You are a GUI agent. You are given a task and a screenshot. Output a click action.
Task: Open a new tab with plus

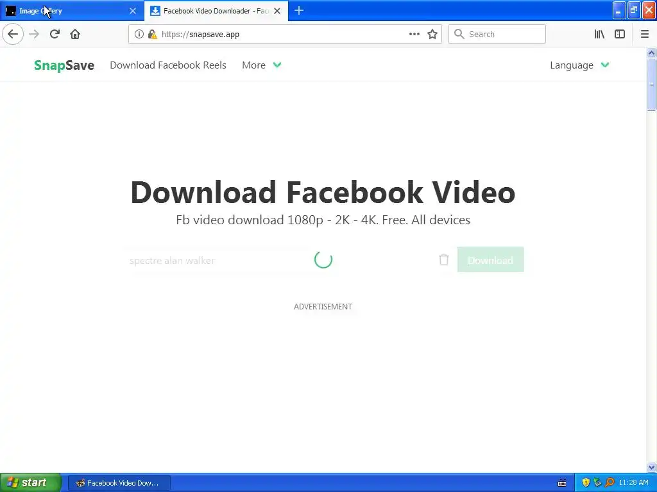(299, 11)
